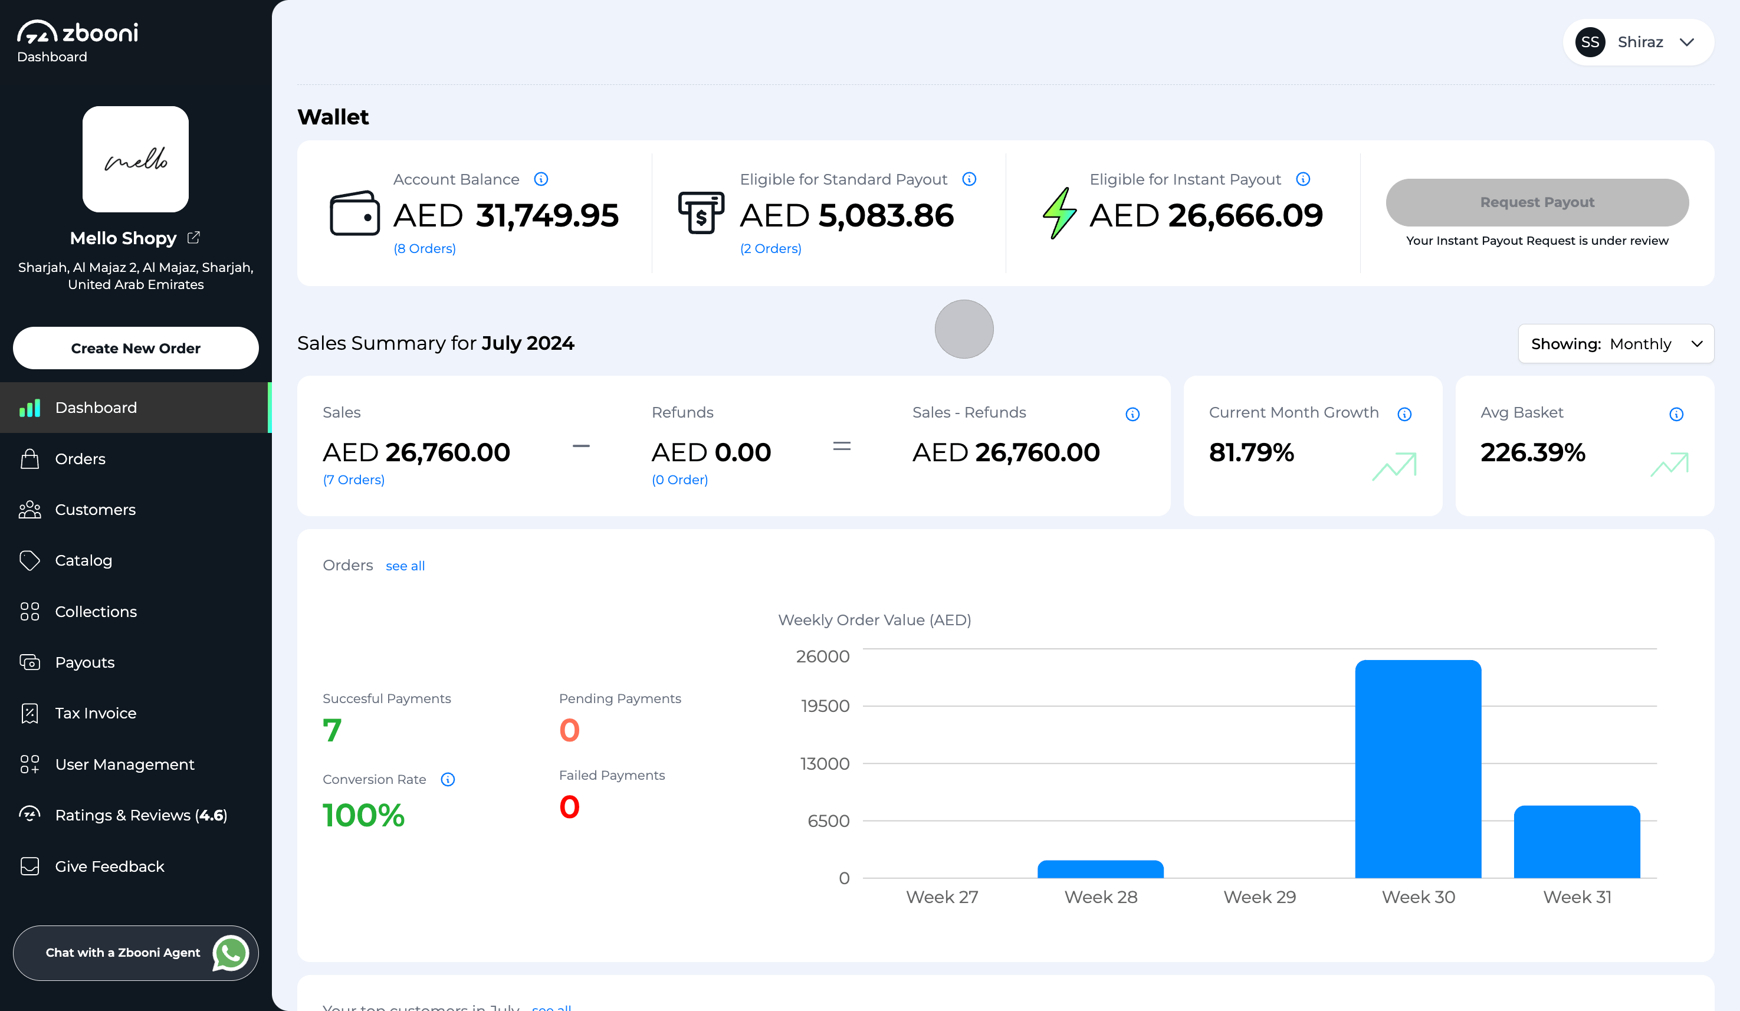The image size is (1740, 1011).
Task: Click Create New Order button
Action: tap(135, 348)
